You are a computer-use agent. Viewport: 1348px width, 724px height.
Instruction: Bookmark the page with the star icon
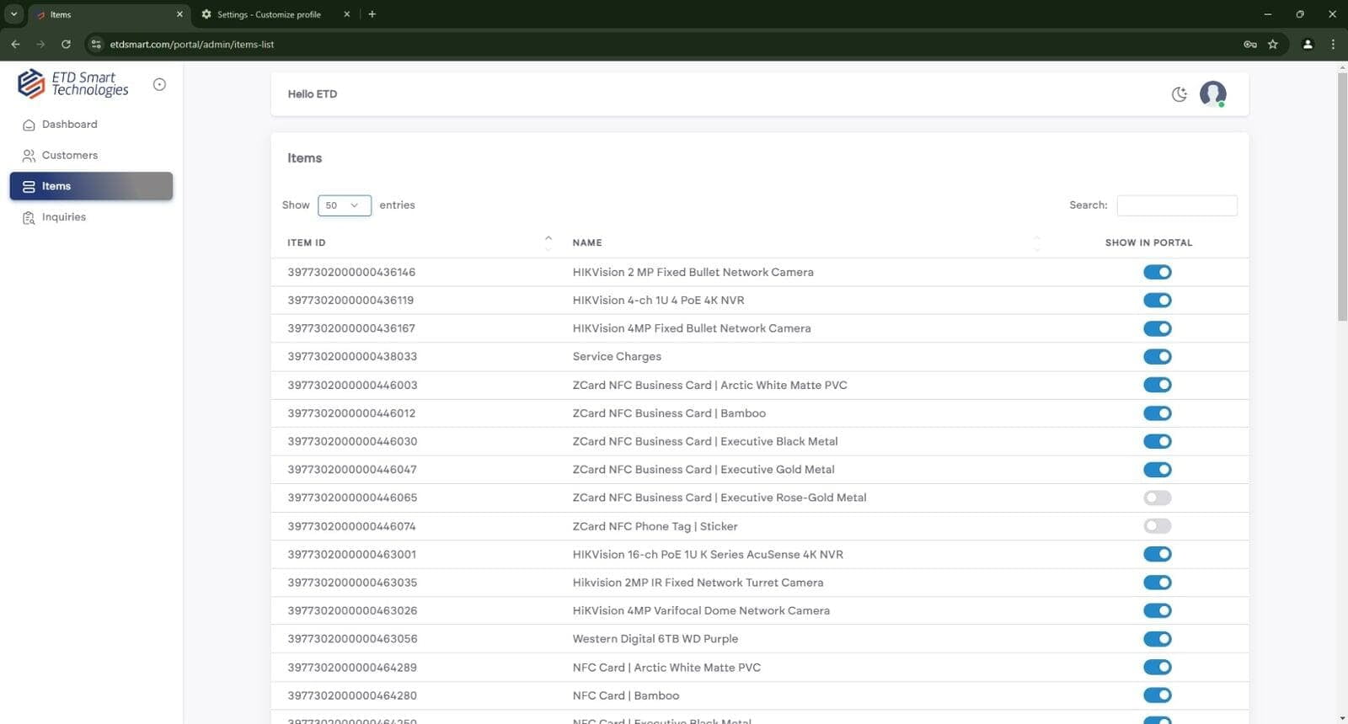pos(1273,44)
